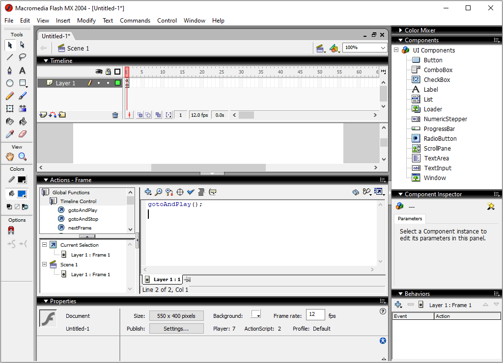Select the Ink Bottle tool

(x=10, y=122)
